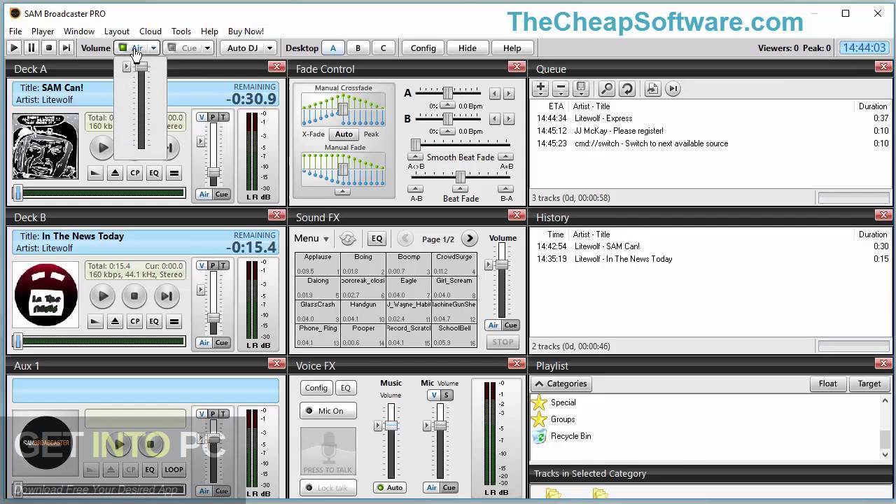Viewport: 896px width, 504px height.
Task: Trigger the Applause sound effect pad
Action: [x=318, y=264]
